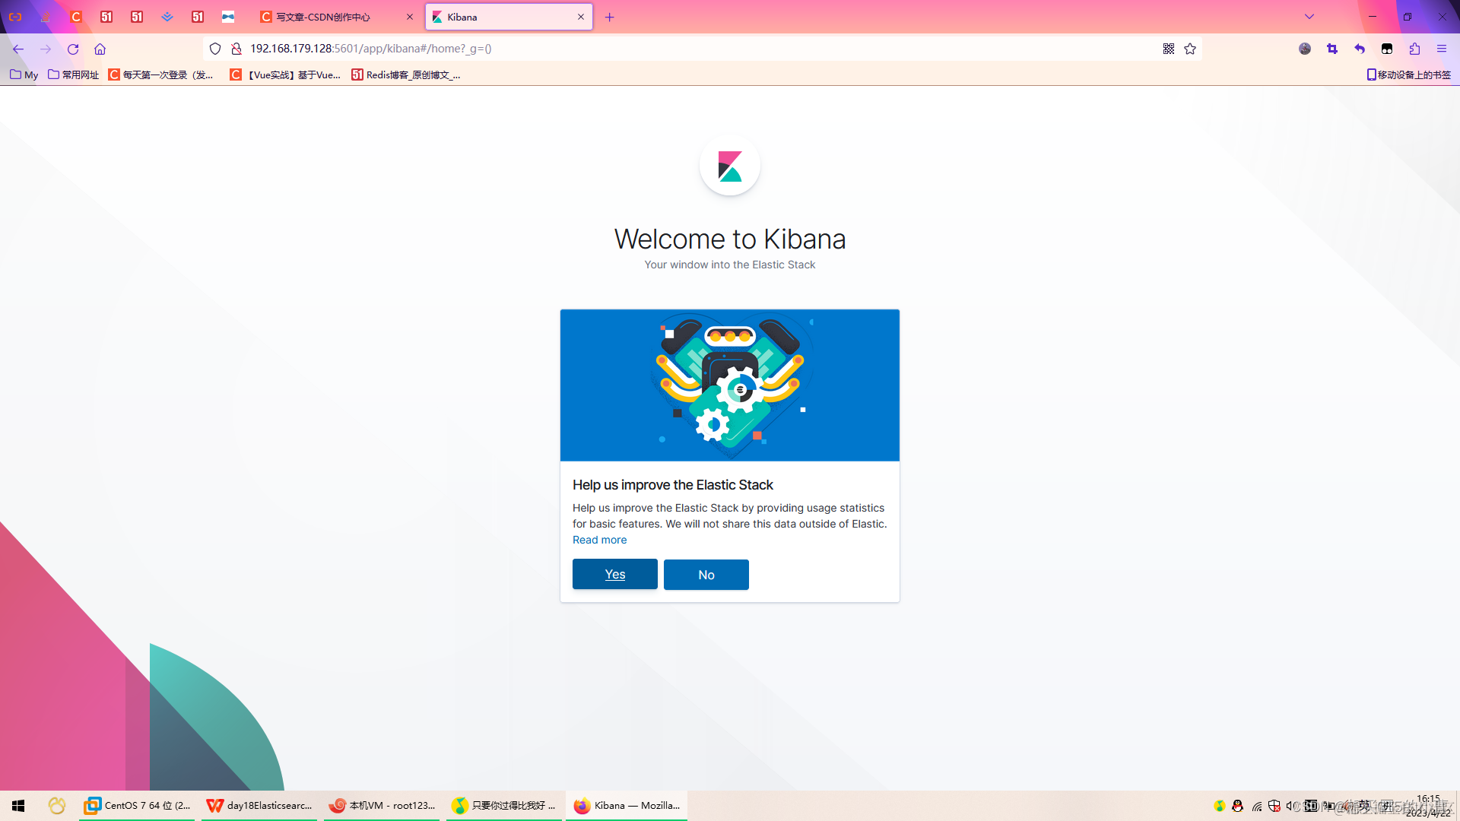Reload the current page
This screenshot has height=821, width=1460.
tap(73, 49)
